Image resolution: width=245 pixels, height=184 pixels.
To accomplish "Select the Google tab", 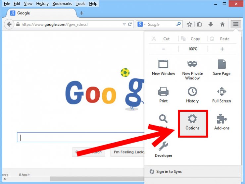I will click(x=41, y=13).
